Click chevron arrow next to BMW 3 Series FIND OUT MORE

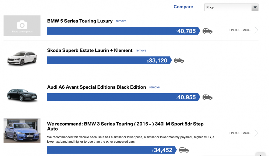[256, 133]
